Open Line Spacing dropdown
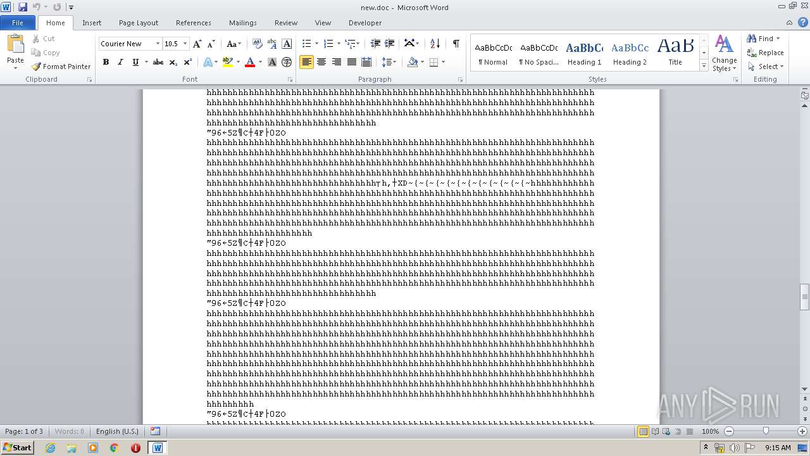The height and width of the screenshot is (456, 810). (x=389, y=62)
